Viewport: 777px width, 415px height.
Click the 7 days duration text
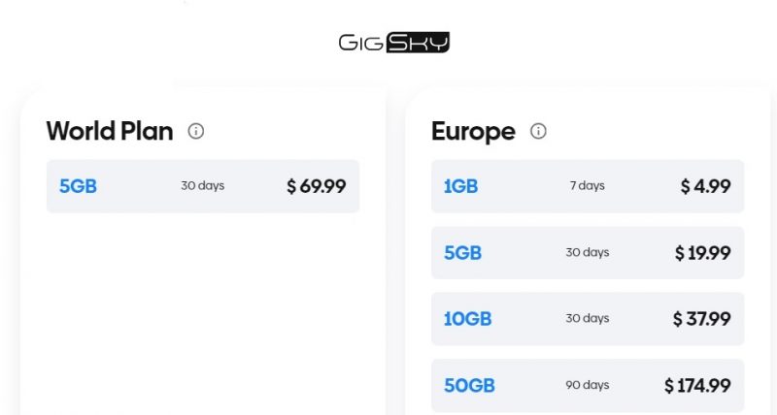tap(588, 186)
